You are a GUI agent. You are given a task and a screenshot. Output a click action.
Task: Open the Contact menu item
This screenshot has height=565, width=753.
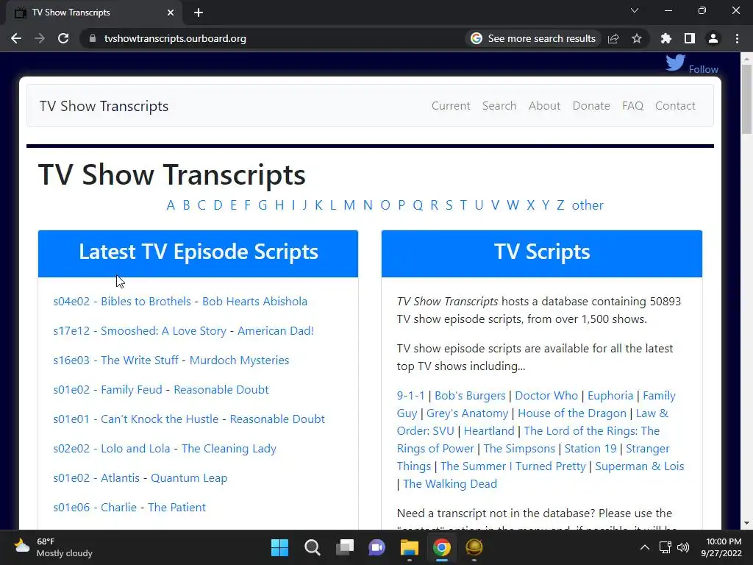point(675,106)
